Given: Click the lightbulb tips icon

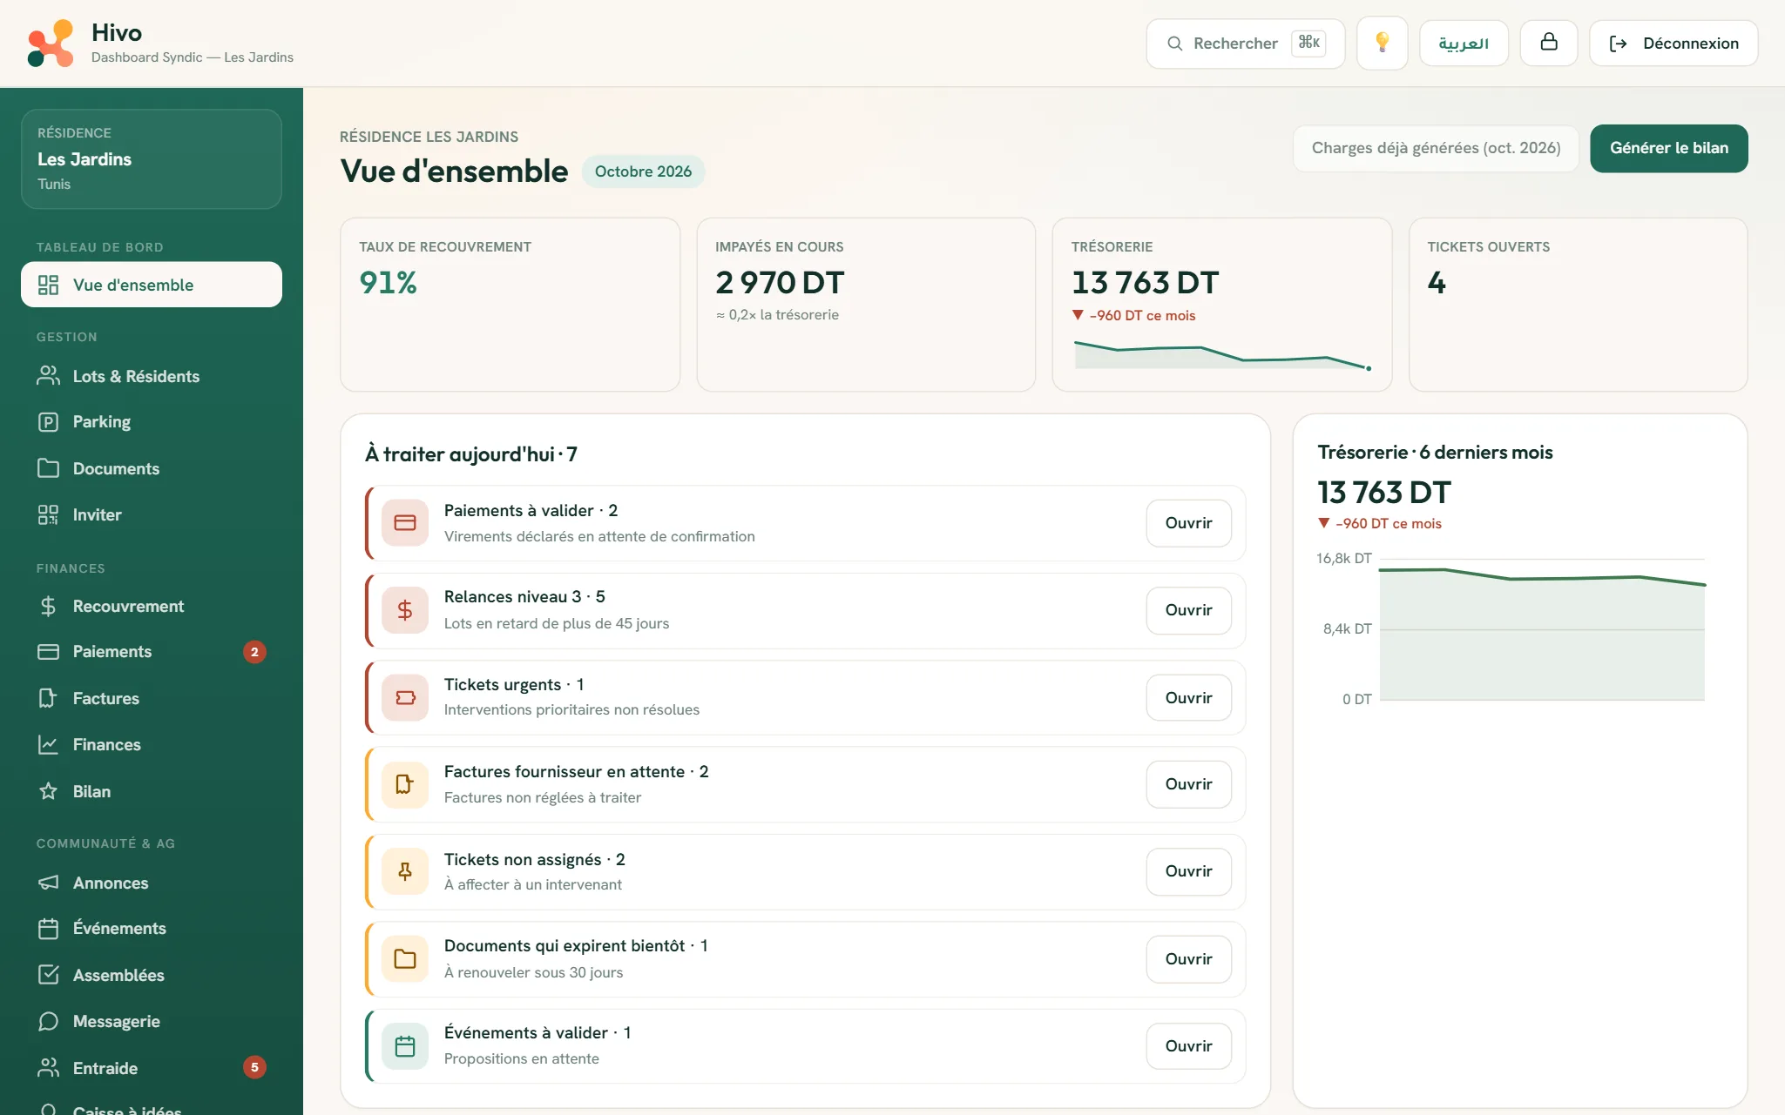Looking at the screenshot, I should [1382, 43].
